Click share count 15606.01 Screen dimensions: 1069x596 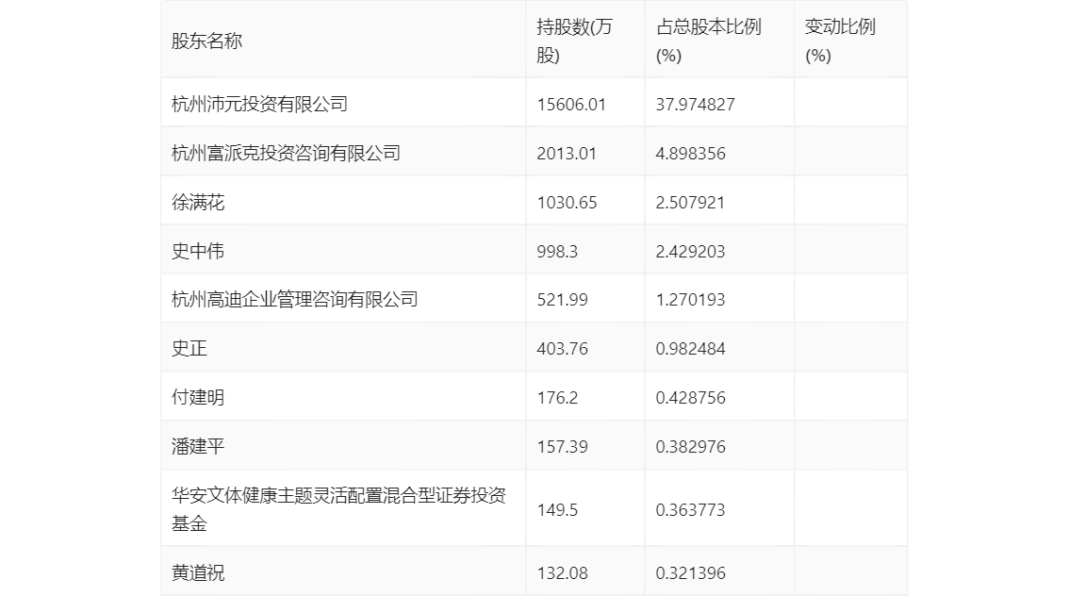[571, 105]
